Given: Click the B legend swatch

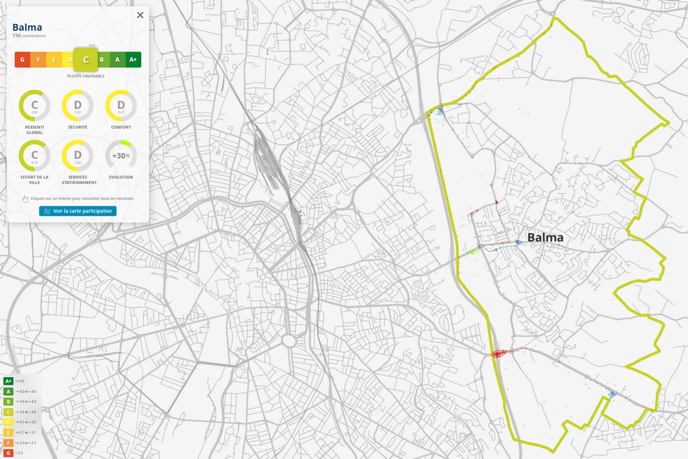Looking at the screenshot, I should coord(8,401).
